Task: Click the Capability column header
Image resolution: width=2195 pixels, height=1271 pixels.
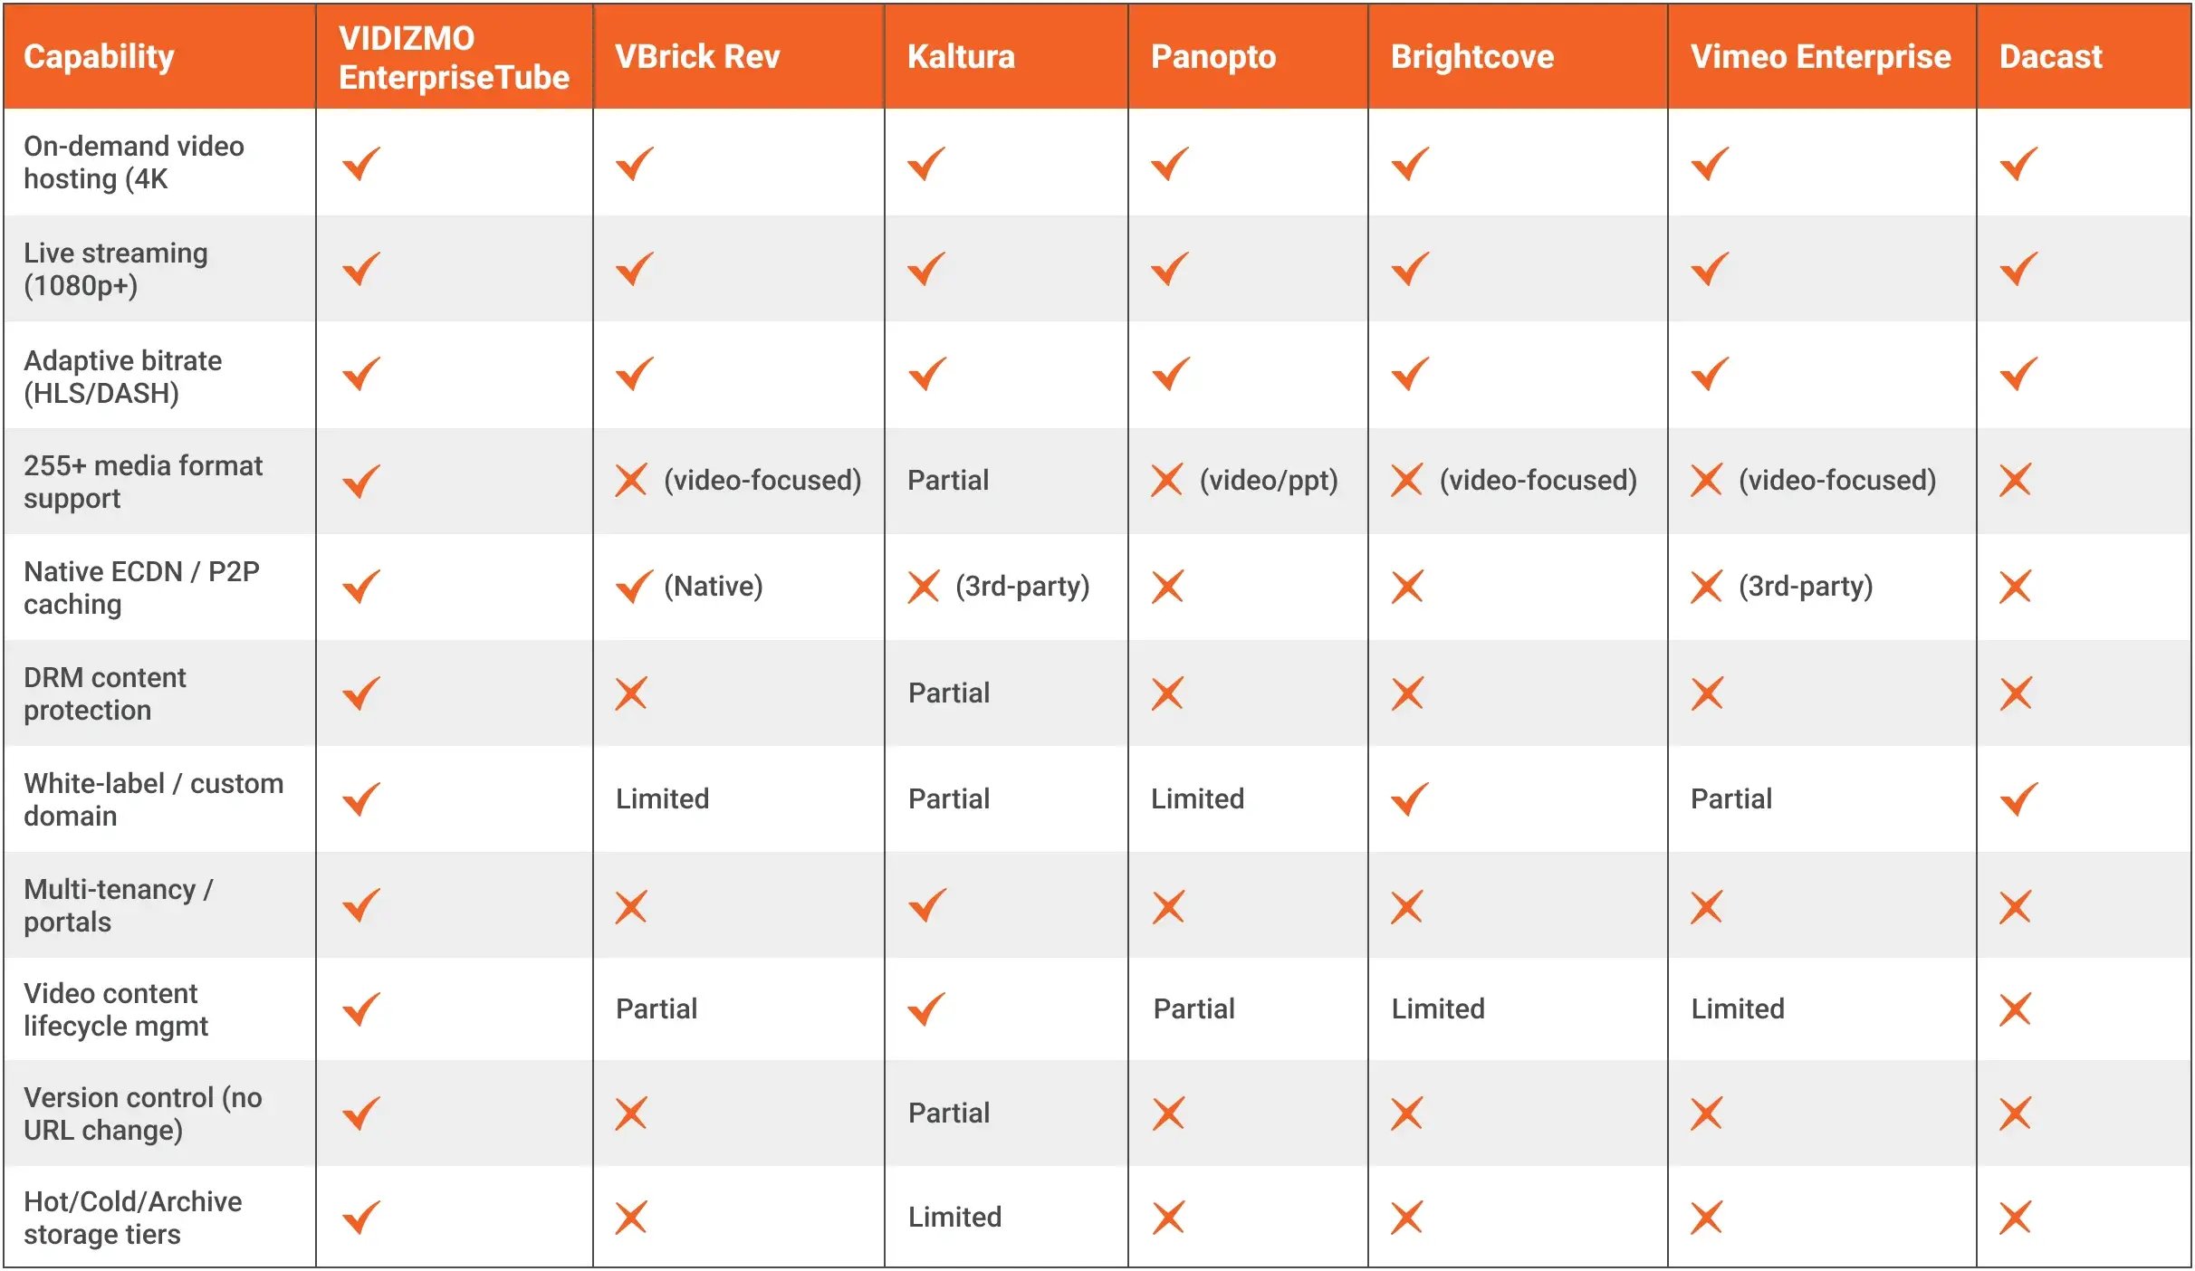Action: (x=99, y=57)
